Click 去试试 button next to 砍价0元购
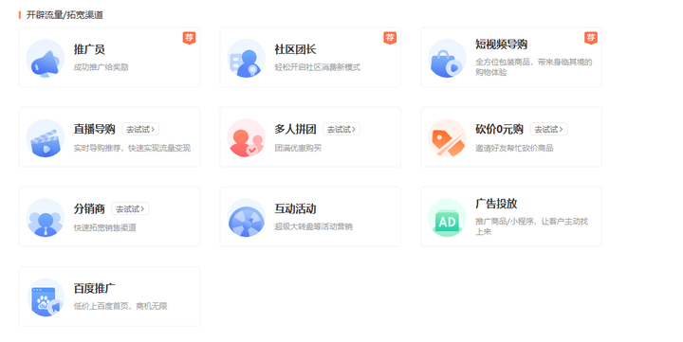 [x=548, y=129]
